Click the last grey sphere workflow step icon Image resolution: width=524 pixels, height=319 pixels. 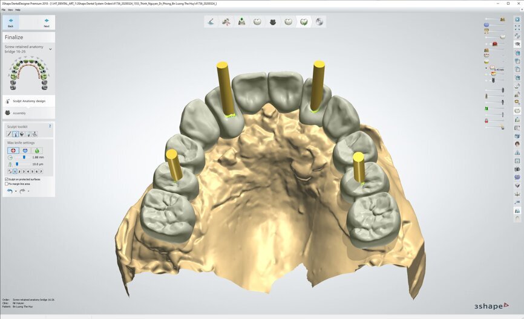click(x=319, y=22)
